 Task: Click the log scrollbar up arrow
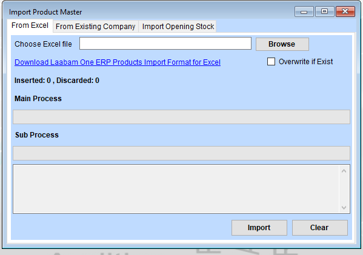click(344, 171)
